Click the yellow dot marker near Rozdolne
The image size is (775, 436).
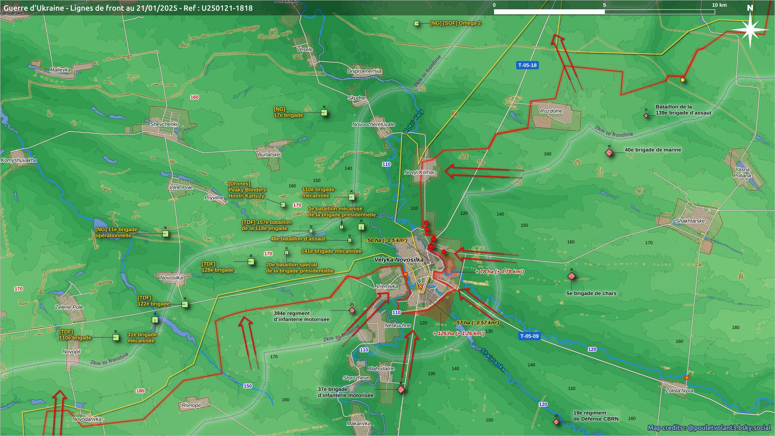[683, 80]
